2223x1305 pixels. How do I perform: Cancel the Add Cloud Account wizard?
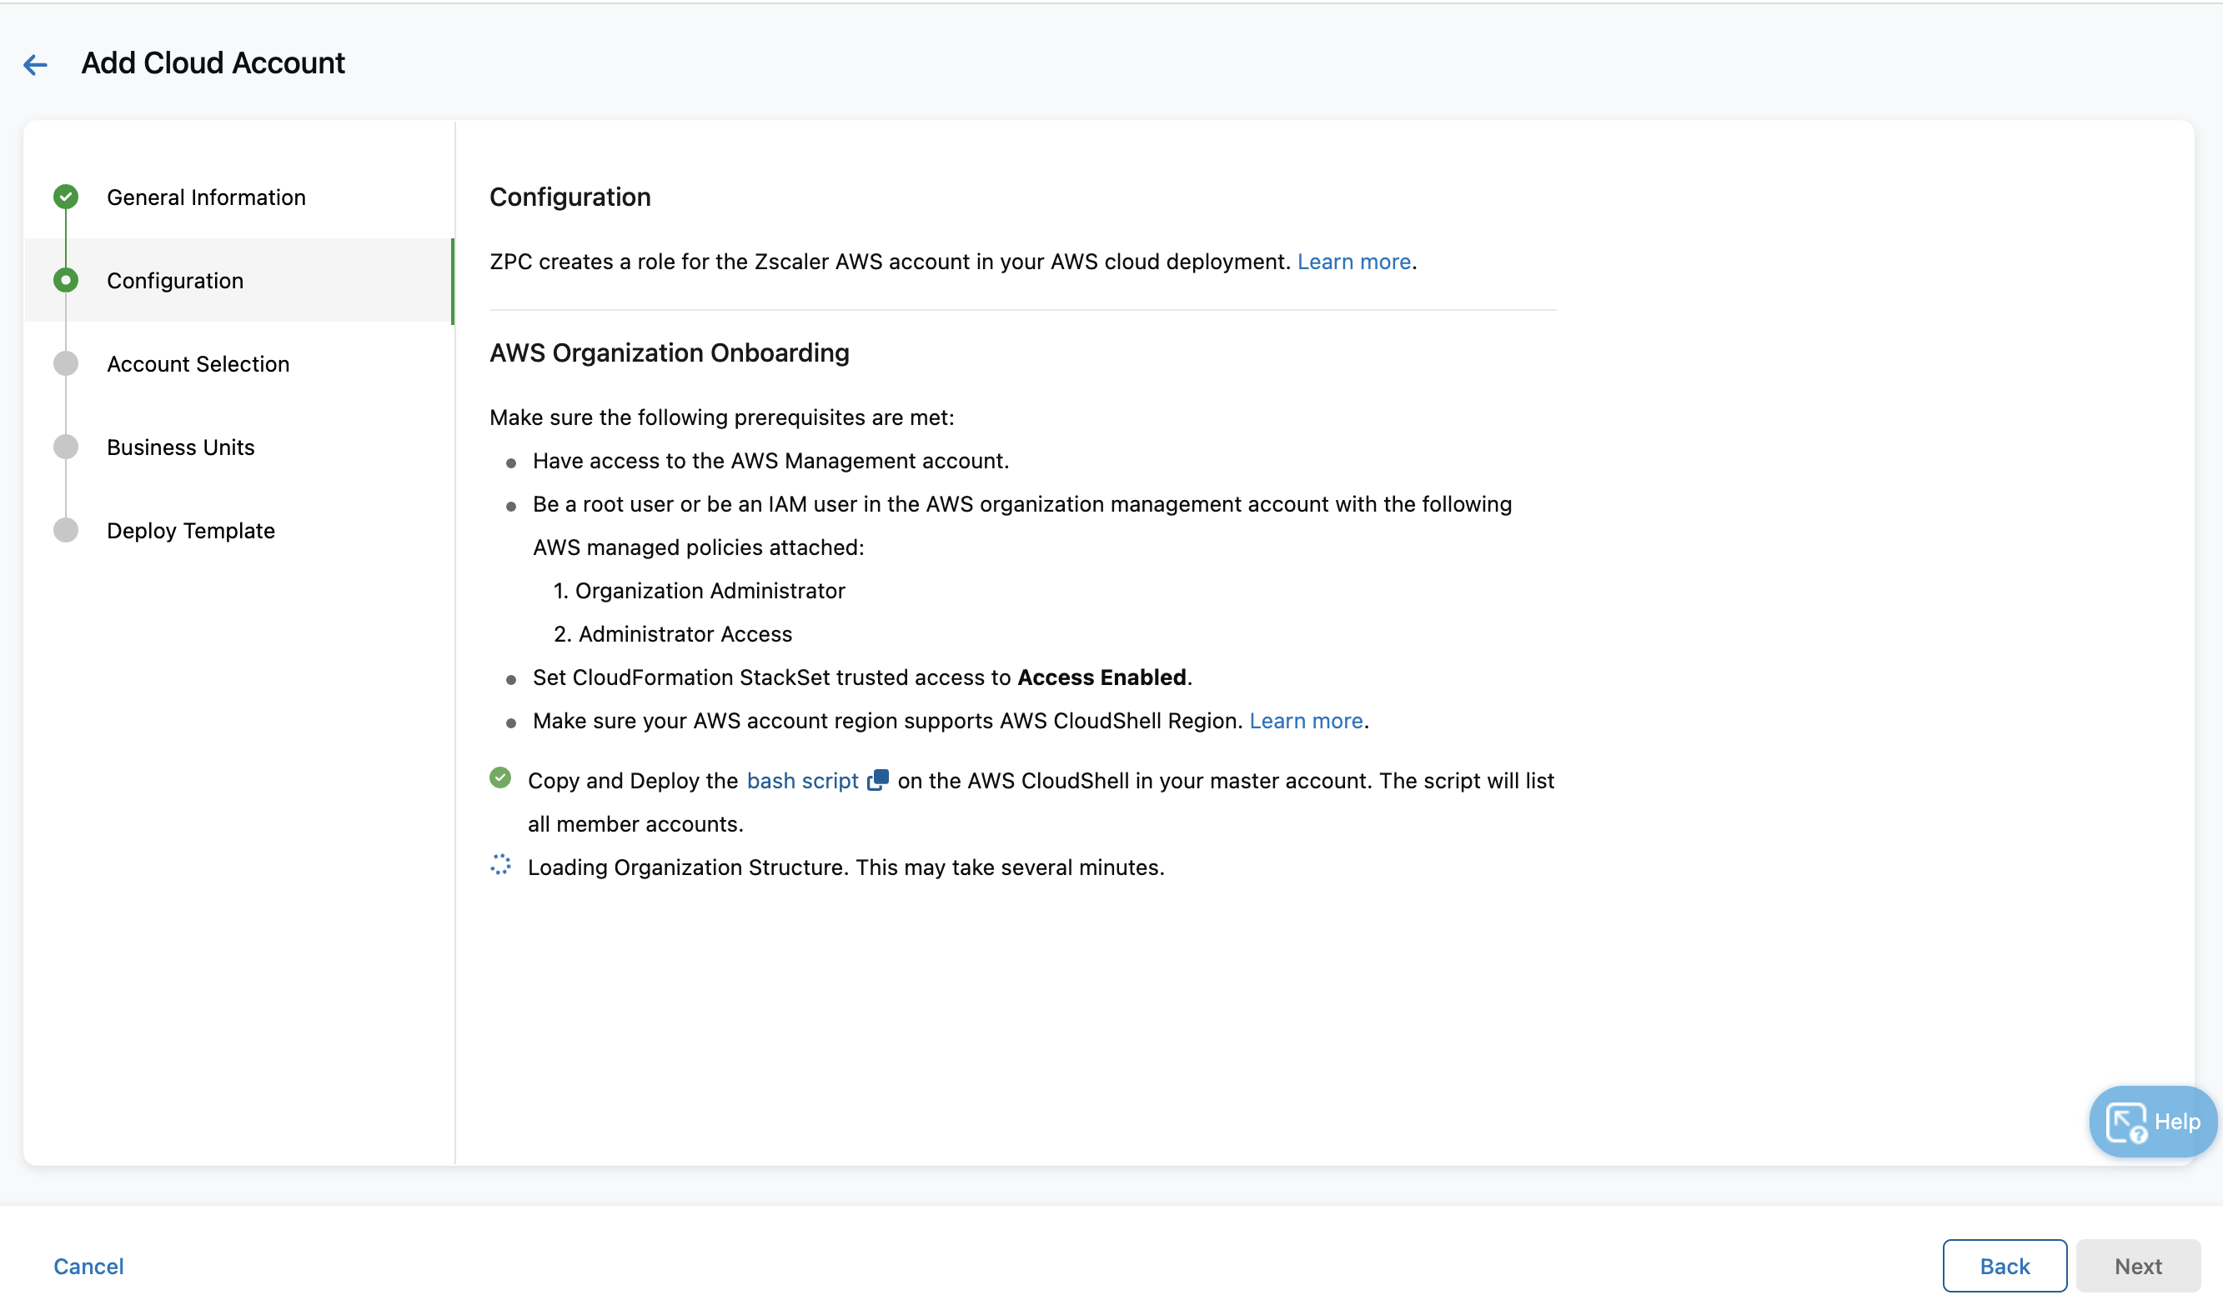pyautogui.click(x=88, y=1265)
